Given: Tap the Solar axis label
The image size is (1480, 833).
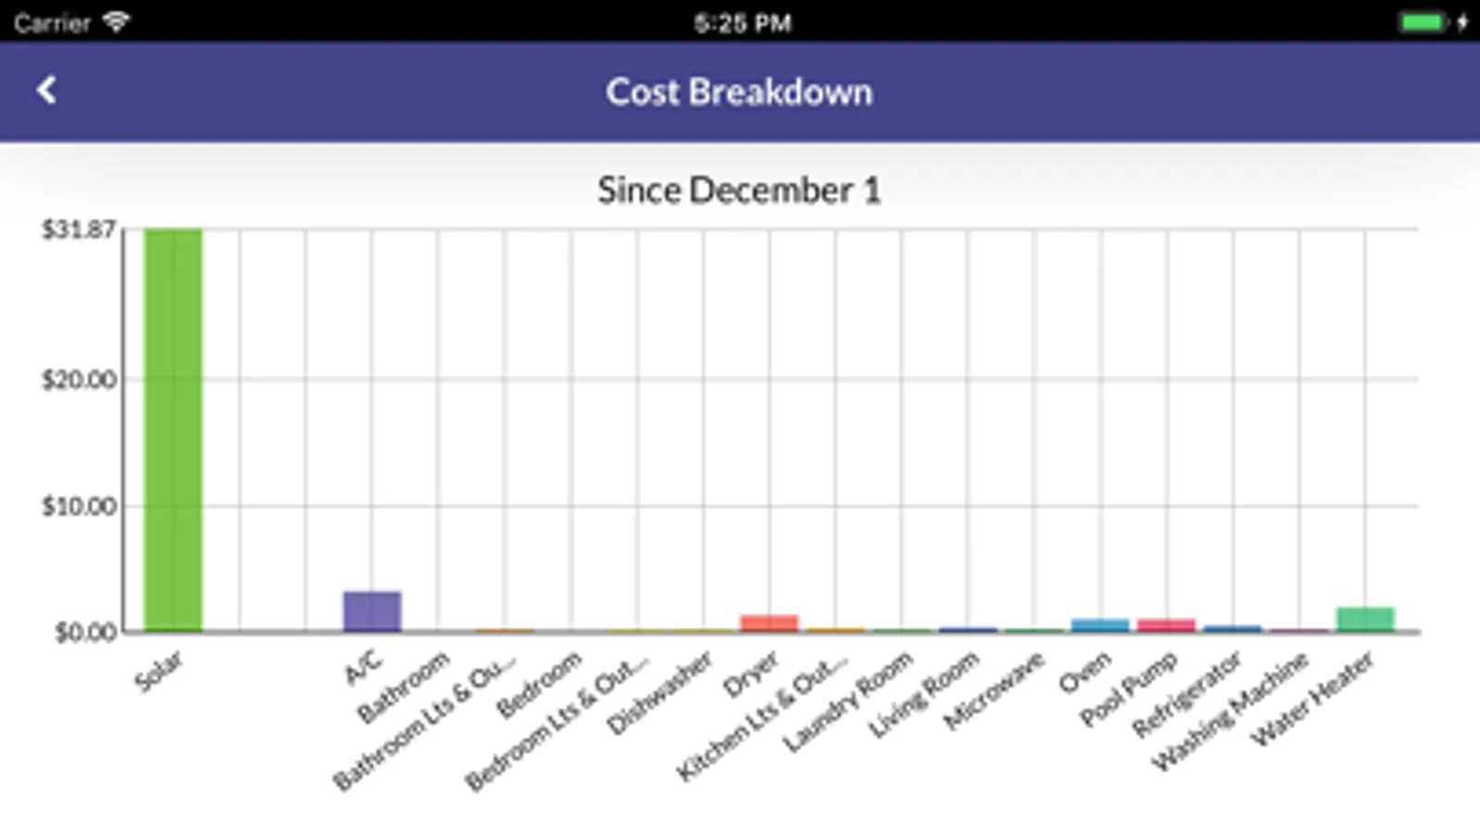Looking at the screenshot, I should [x=158, y=671].
